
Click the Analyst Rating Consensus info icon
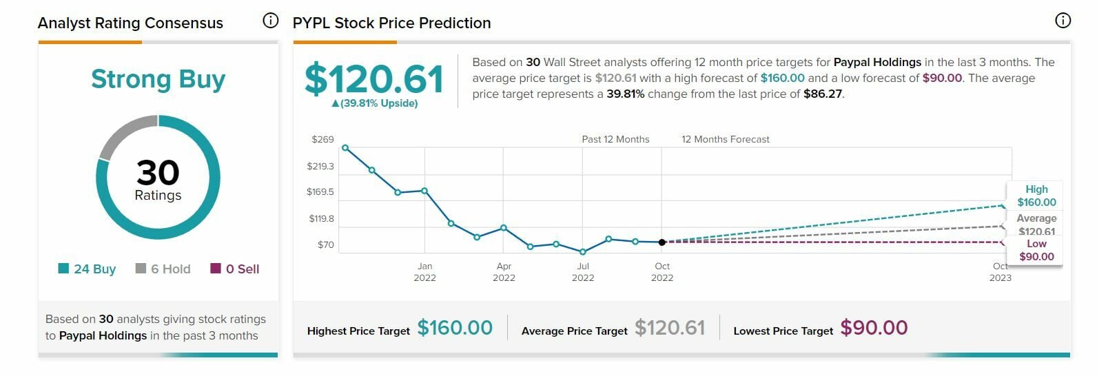pos(271,21)
